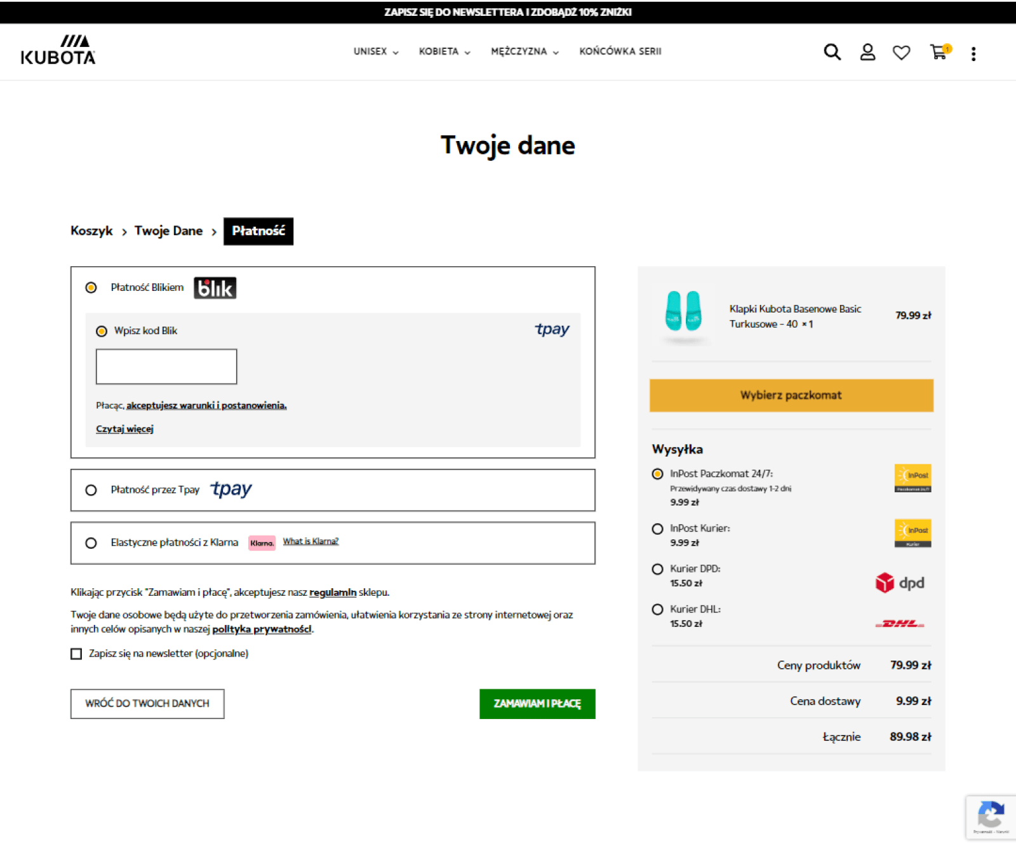
Task: Open the account icon
Action: 867,52
